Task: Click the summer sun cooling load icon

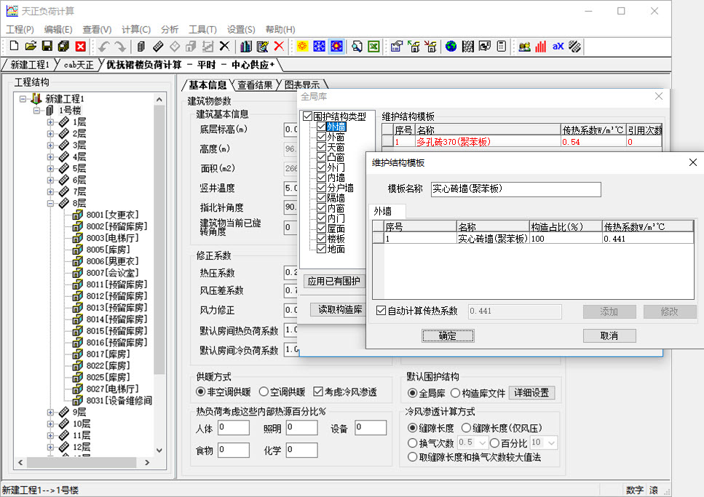Action: click(x=302, y=47)
